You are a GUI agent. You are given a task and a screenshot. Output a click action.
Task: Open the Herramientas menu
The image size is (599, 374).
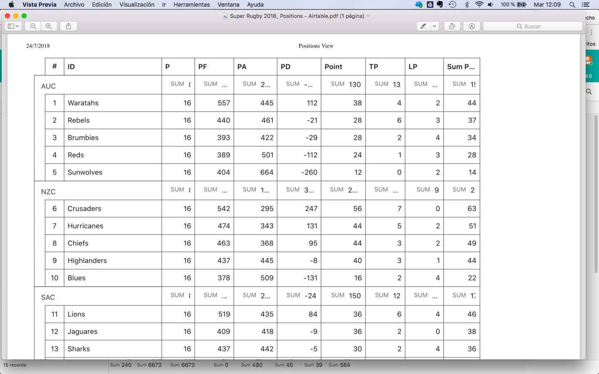coord(192,5)
